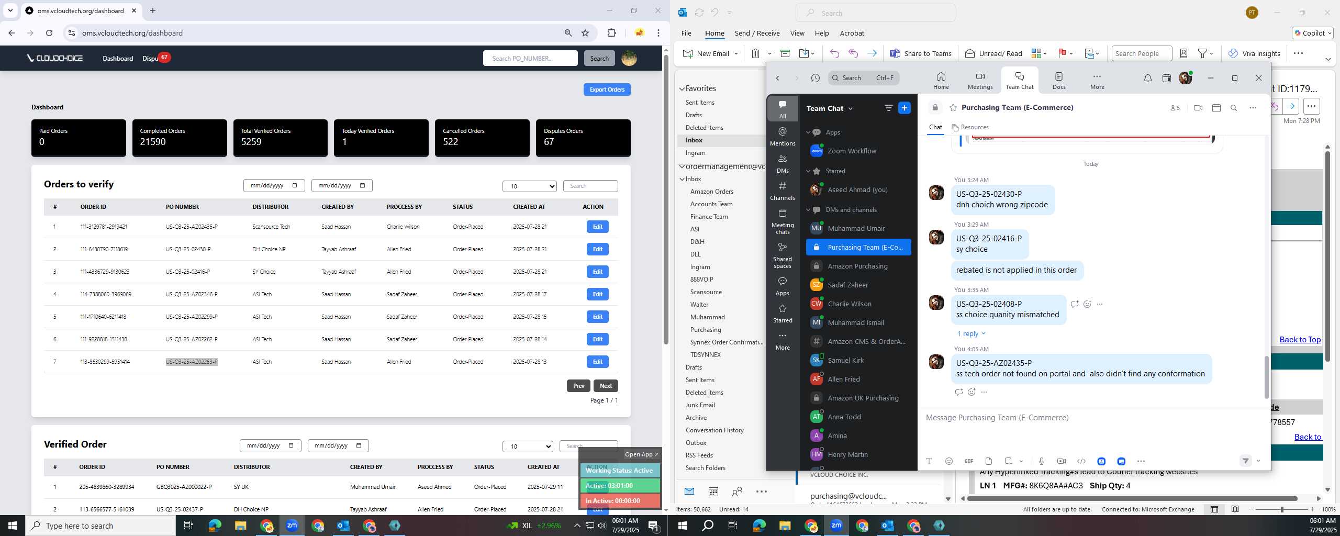Click the Search PO_NUMBER input field
Viewport: 1340px width, 536px height.
pos(530,58)
